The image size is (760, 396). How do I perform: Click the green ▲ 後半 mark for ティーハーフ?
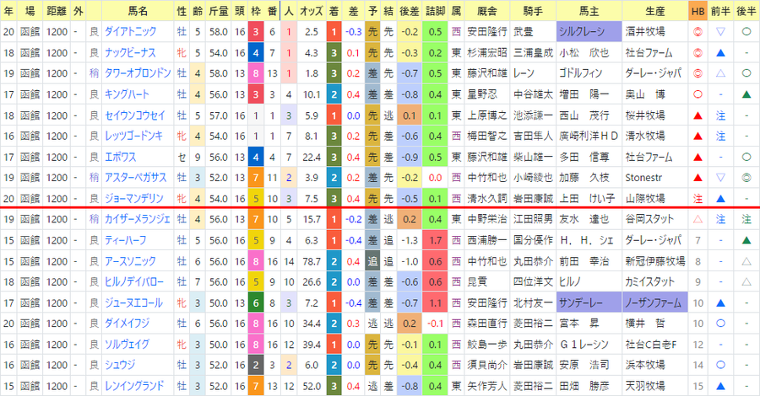(746, 241)
